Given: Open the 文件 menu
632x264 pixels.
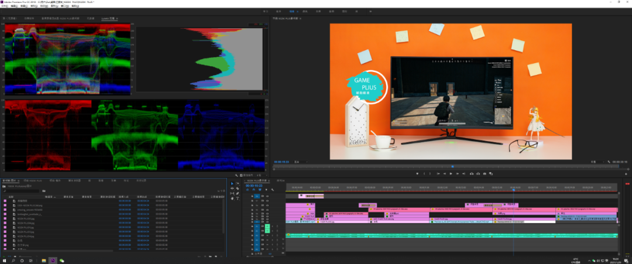Looking at the screenshot, I should pyautogui.click(x=5, y=6).
